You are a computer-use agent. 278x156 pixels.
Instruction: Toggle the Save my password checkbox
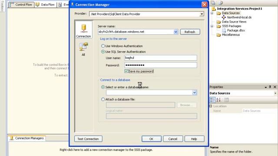pyautogui.click(x=126, y=71)
